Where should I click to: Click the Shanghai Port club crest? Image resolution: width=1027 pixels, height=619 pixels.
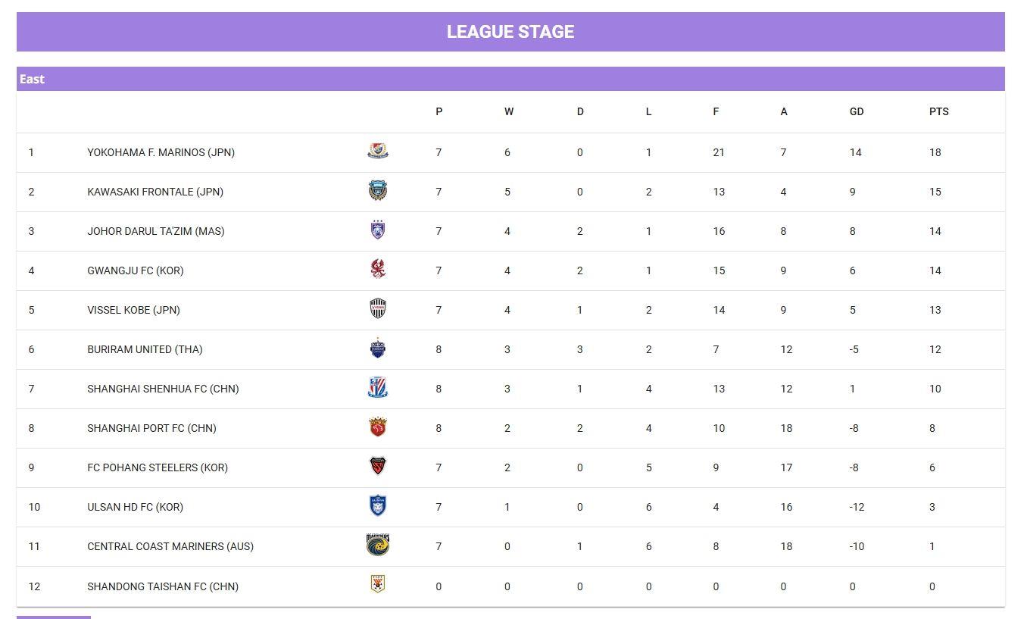378,427
